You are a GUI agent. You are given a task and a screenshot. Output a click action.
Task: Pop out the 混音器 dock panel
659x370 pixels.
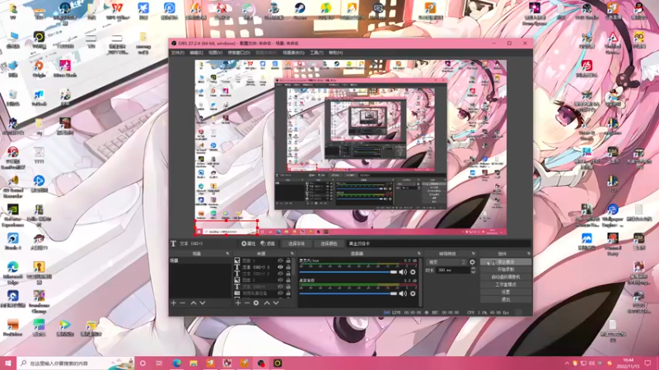click(x=419, y=254)
